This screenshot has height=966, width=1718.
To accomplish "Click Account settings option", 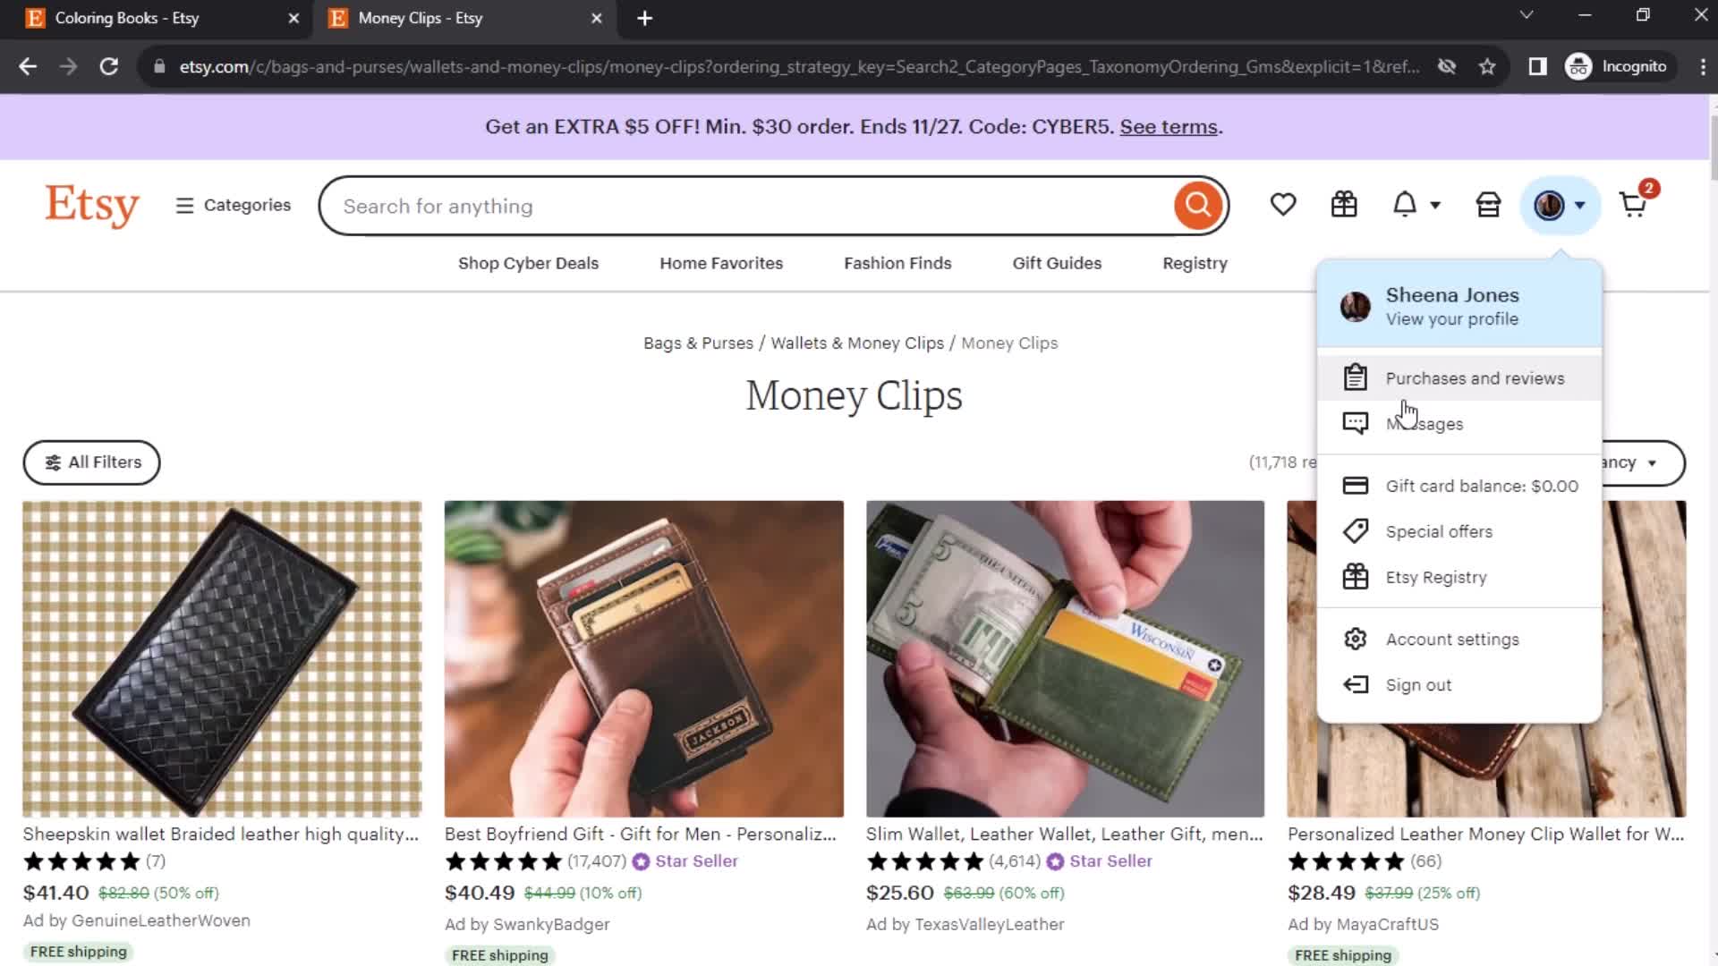I will pos(1454,638).
